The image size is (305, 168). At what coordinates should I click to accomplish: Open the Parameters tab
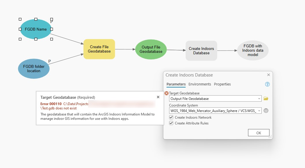(176, 84)
